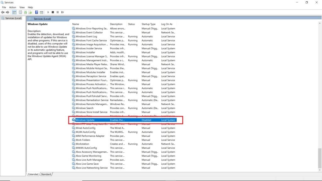Open the Export List icon

pos(30,12)
